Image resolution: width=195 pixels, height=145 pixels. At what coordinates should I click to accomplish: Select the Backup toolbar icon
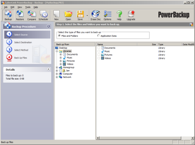pyautogui.click(x=8, y=15)
